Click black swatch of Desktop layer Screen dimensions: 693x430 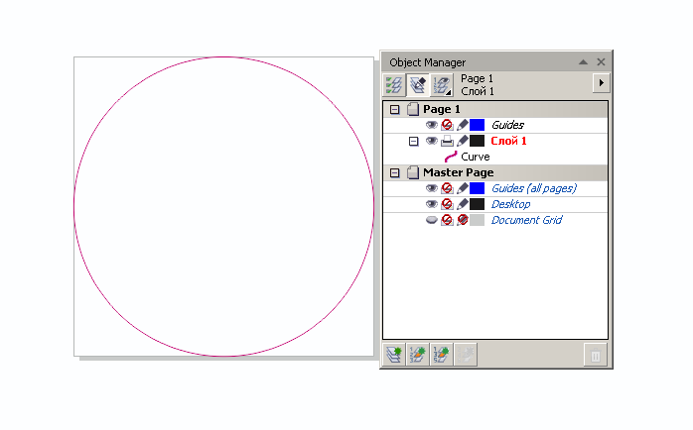pyautogui.click(x=477, y=204)
